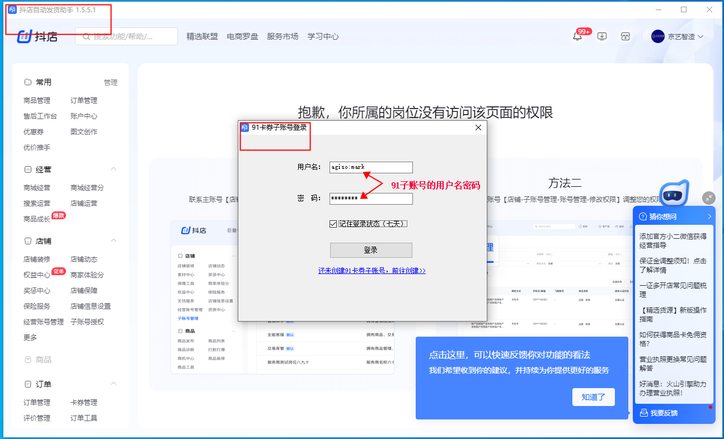Open 卡券管理 in the sidebar
Viewport: 724px width, 439px height.
coord(84,403)
